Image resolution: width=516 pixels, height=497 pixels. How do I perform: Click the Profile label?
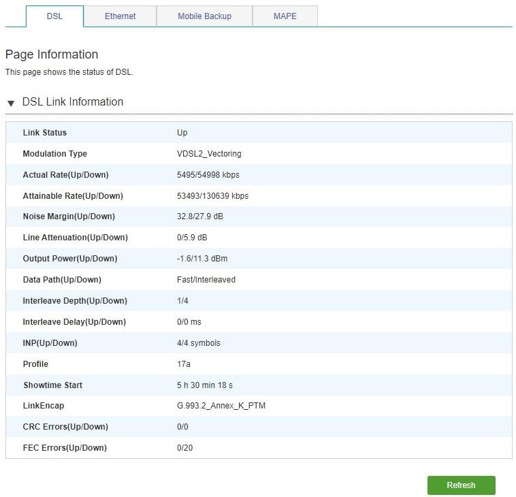tap(35, 364)
